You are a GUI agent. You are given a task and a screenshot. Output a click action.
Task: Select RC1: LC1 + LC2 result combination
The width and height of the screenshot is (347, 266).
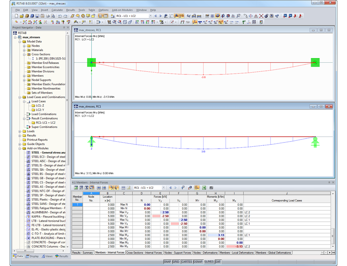click(x=46, y=122)
